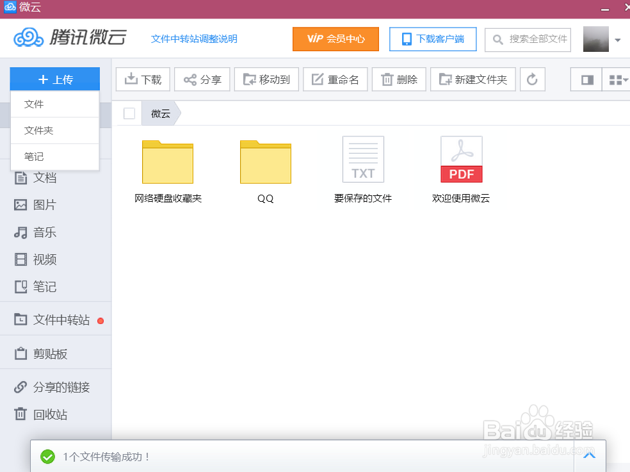Click the 下载客户端 button

click(x=433, y=39)
